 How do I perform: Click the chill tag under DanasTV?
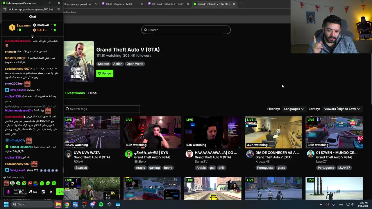(x=221, y=168)
